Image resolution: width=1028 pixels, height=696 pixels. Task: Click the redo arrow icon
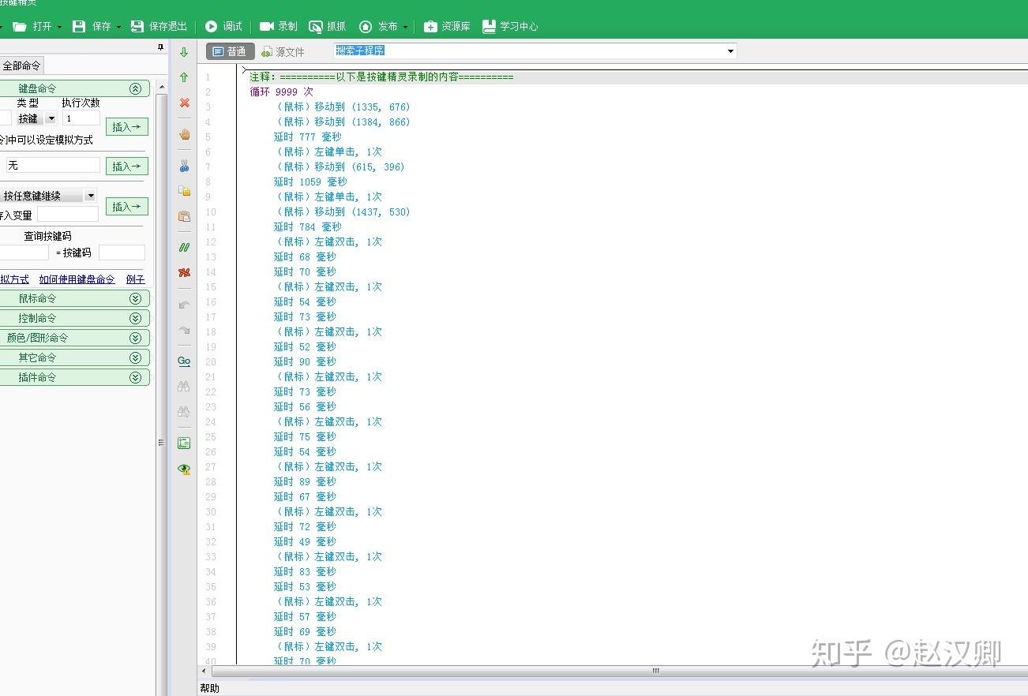(184, 330)
